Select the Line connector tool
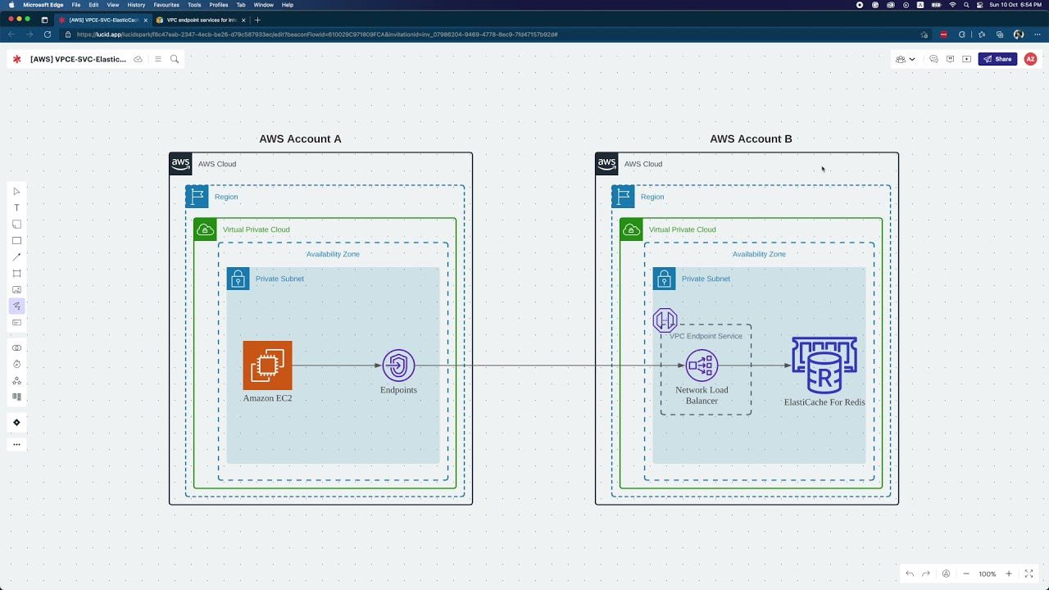The height and width of the screenshot is (590, 1049). pos(16,256)
